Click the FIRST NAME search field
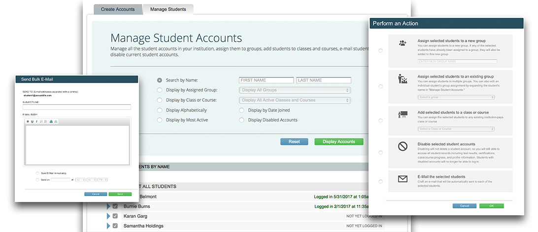Viewport: 538px width, 232px height. point(266,80)
